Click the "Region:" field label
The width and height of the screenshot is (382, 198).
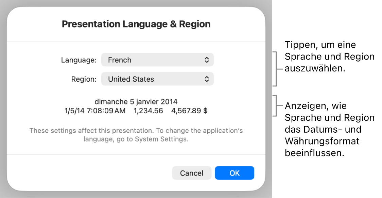tap(84, 79)
